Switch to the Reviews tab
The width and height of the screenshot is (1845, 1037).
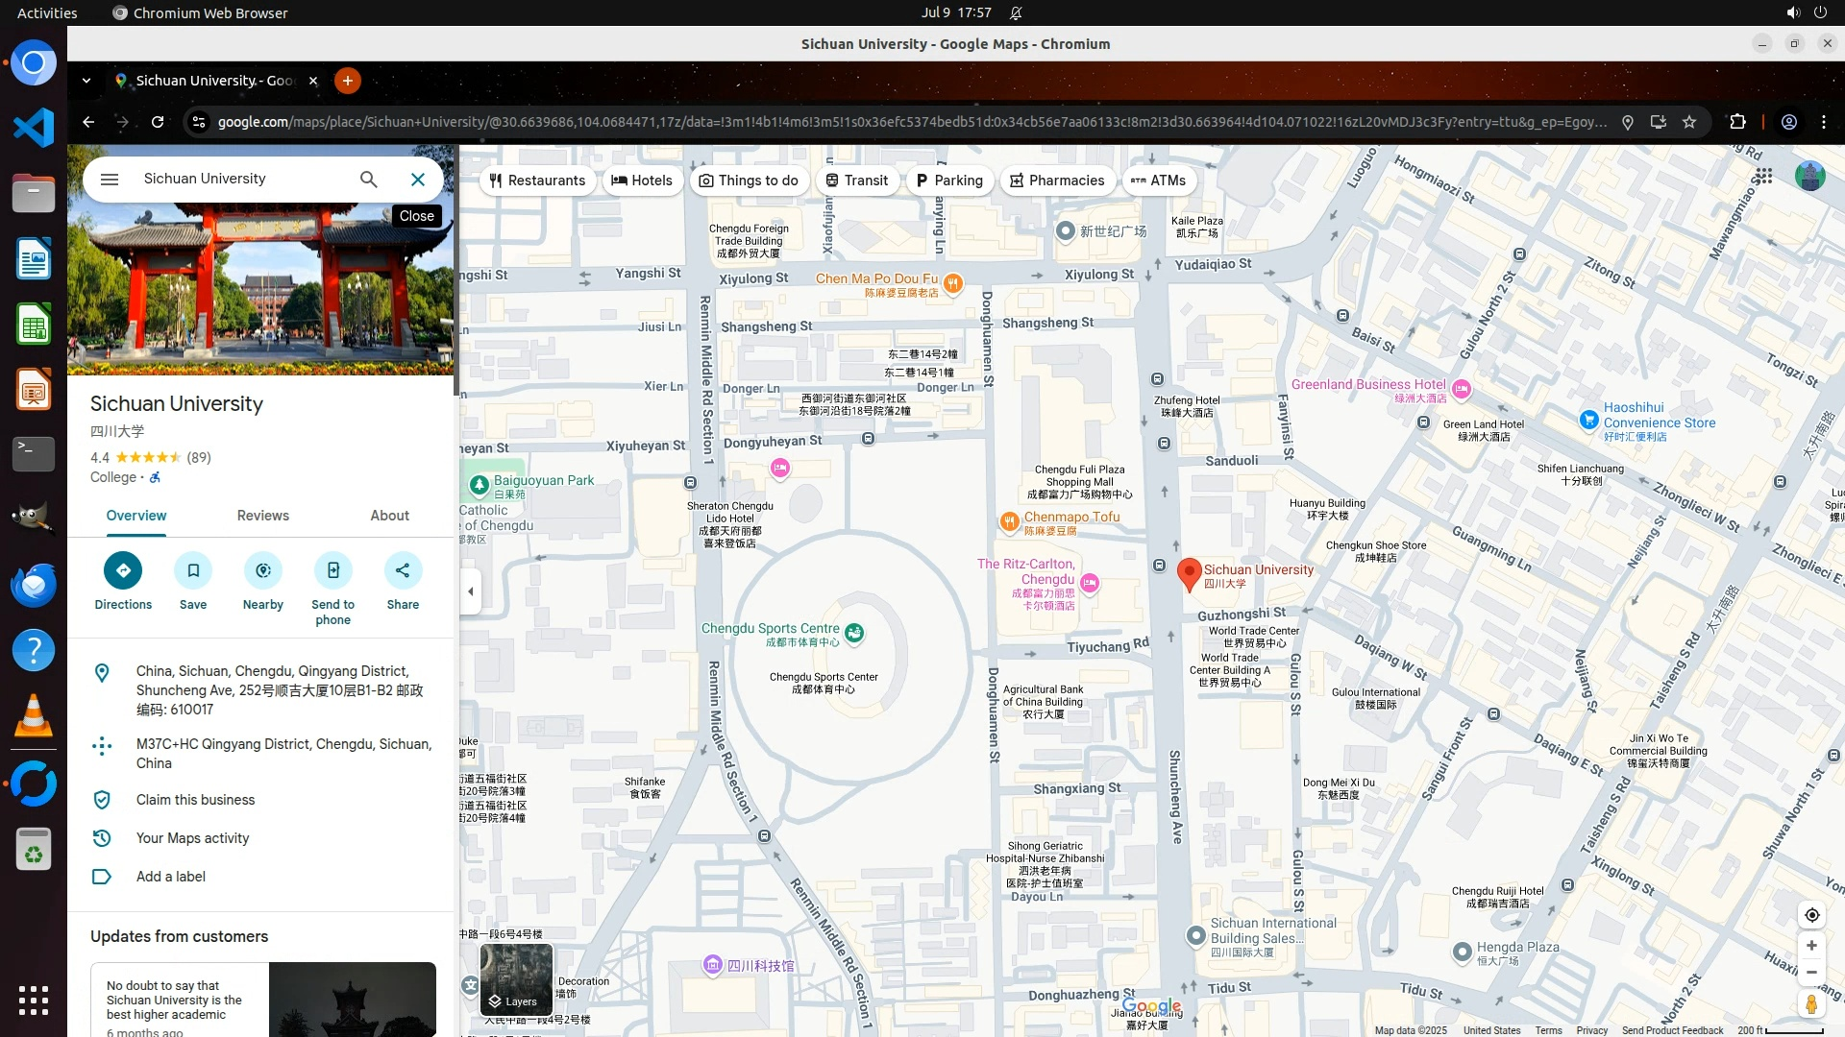(x=262, y=516)
